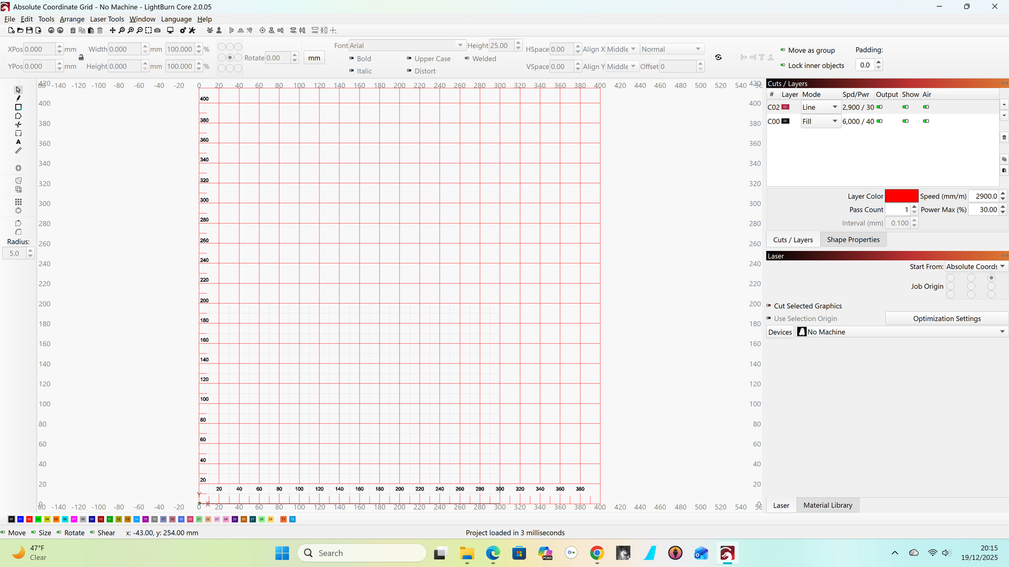Expand the Start From dropdown
Image resolution: width=1009 pixels, height=567 pixels.
(975, 267)
